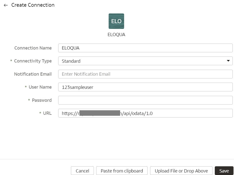The image size is (234, 175).
Task: Click the Notification Email label
Action: click(33, 74)
